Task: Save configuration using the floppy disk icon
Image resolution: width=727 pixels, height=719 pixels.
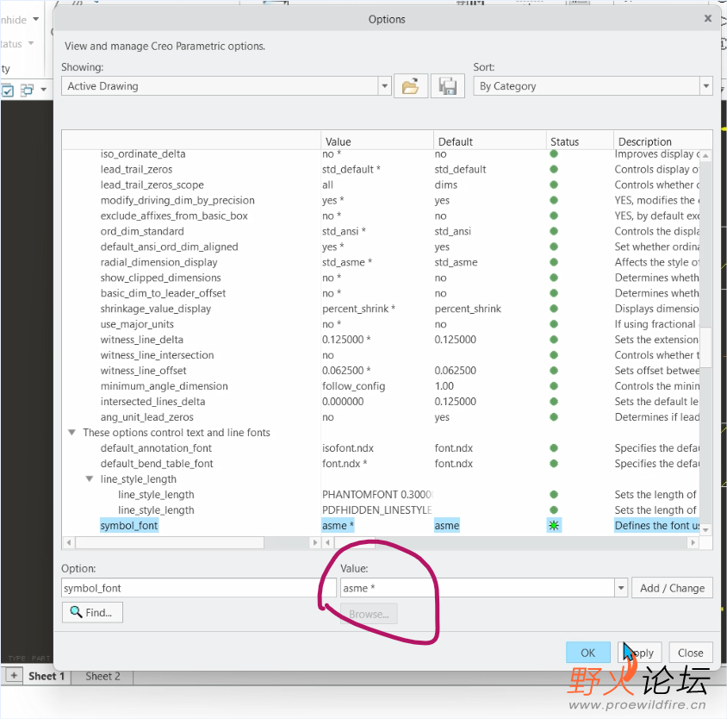Action: tap(447, 86)
